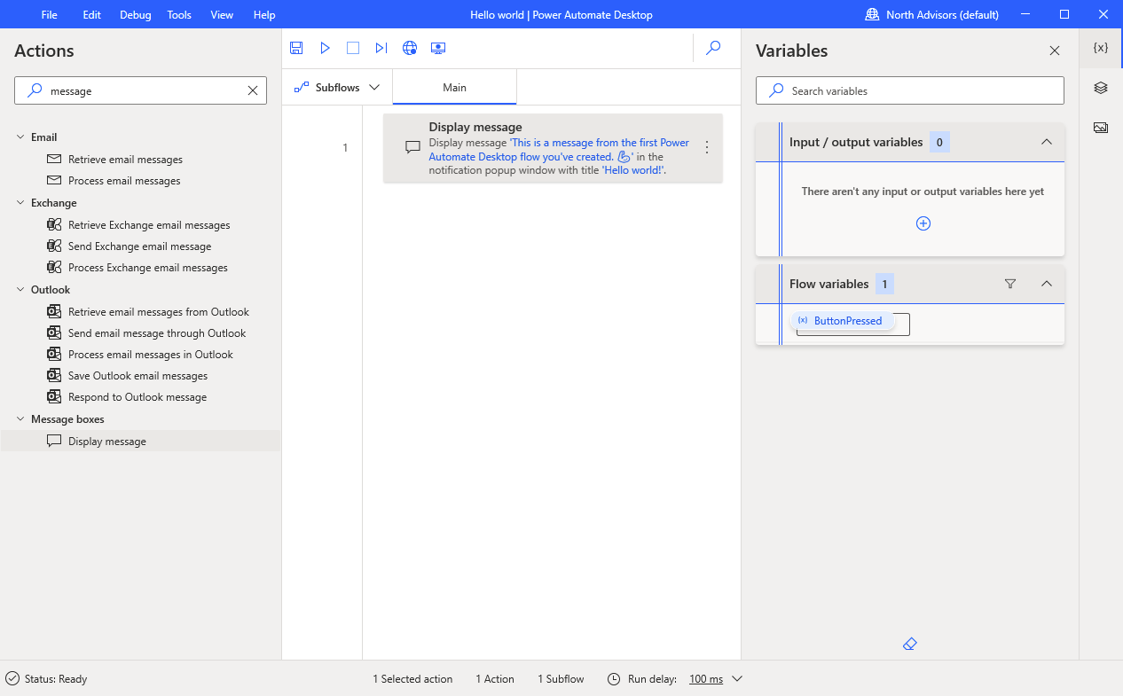
Task: Click the Display message action icon in list
Action: pos(54,442)
